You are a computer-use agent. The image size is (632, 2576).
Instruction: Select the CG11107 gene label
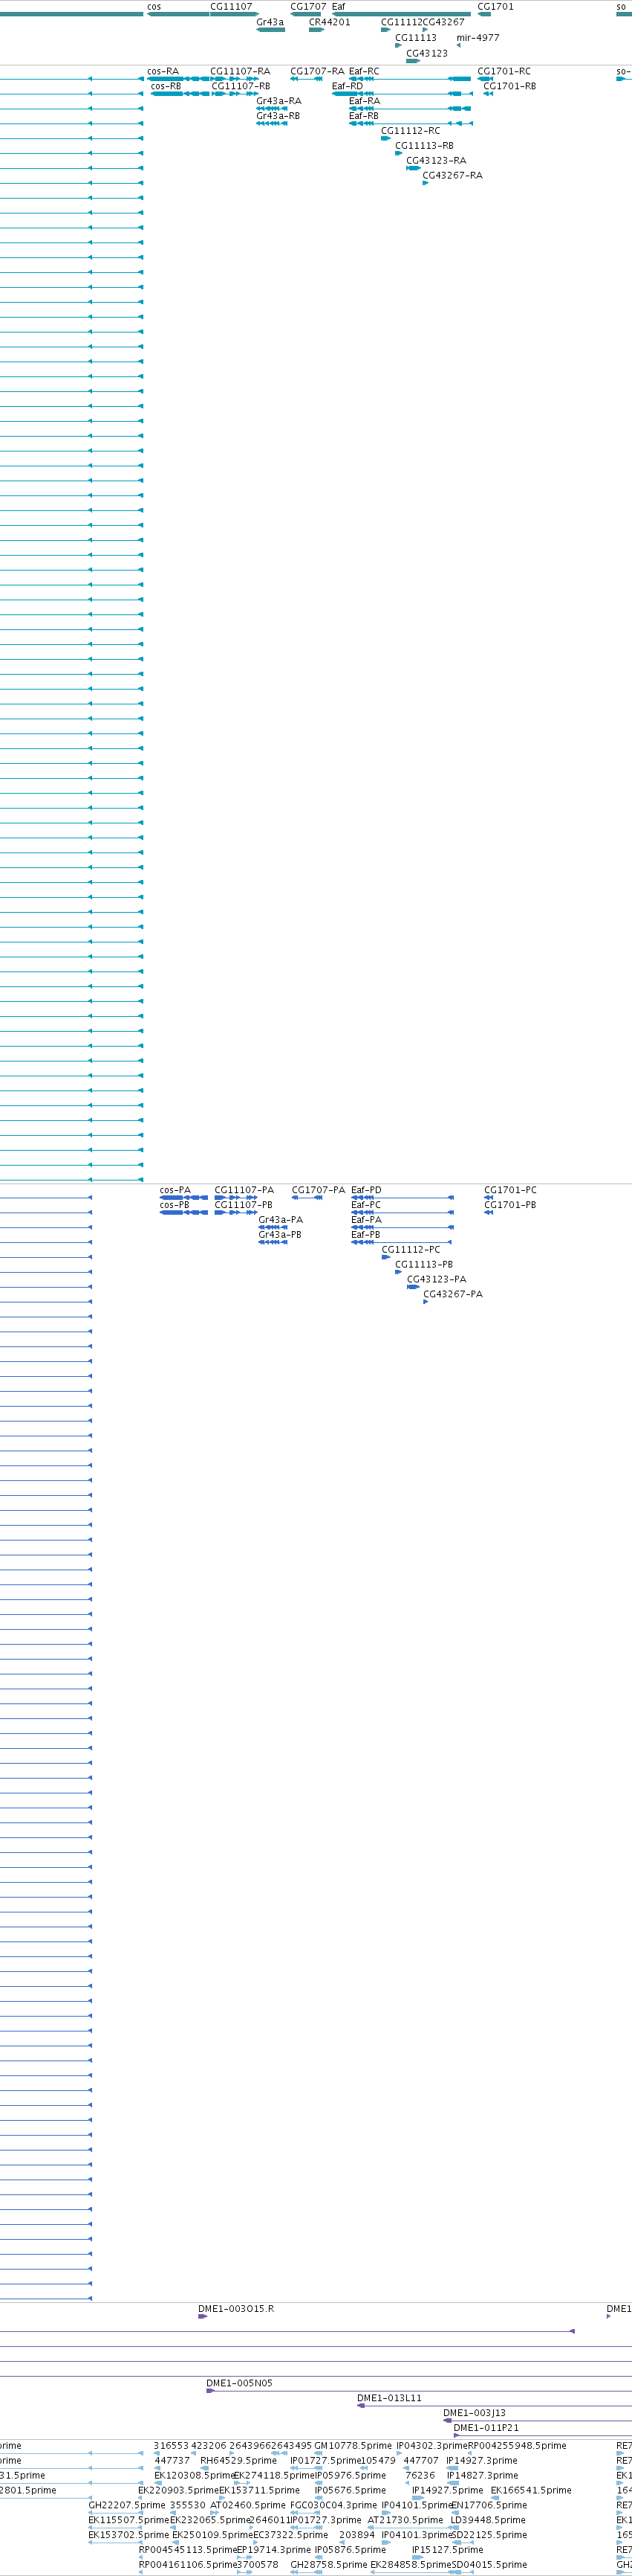[x=231, y=6]
